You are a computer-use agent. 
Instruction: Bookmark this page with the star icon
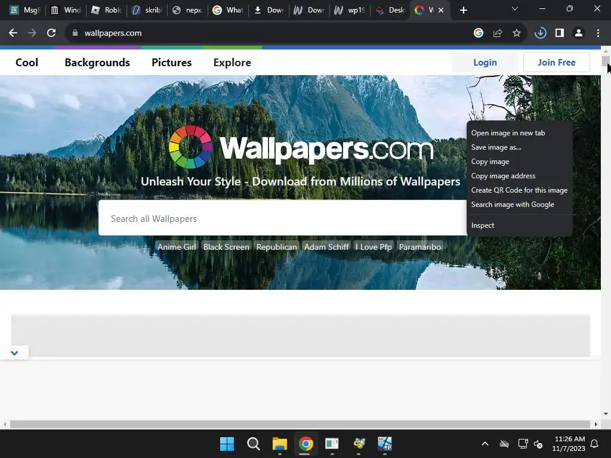[x=517, y=33]
